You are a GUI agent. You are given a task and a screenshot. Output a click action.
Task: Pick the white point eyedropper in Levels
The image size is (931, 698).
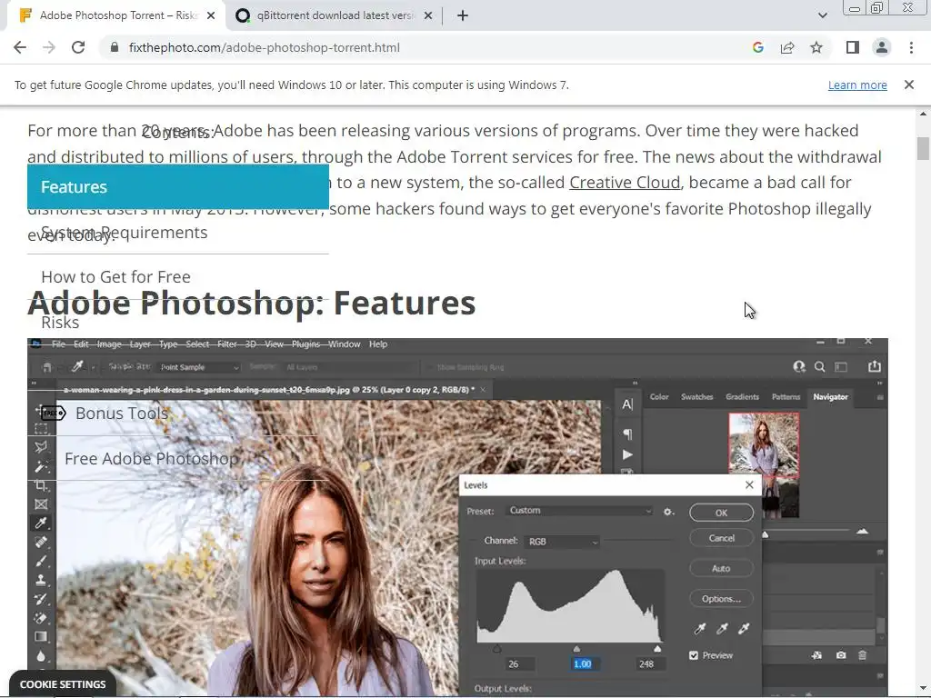744,629
